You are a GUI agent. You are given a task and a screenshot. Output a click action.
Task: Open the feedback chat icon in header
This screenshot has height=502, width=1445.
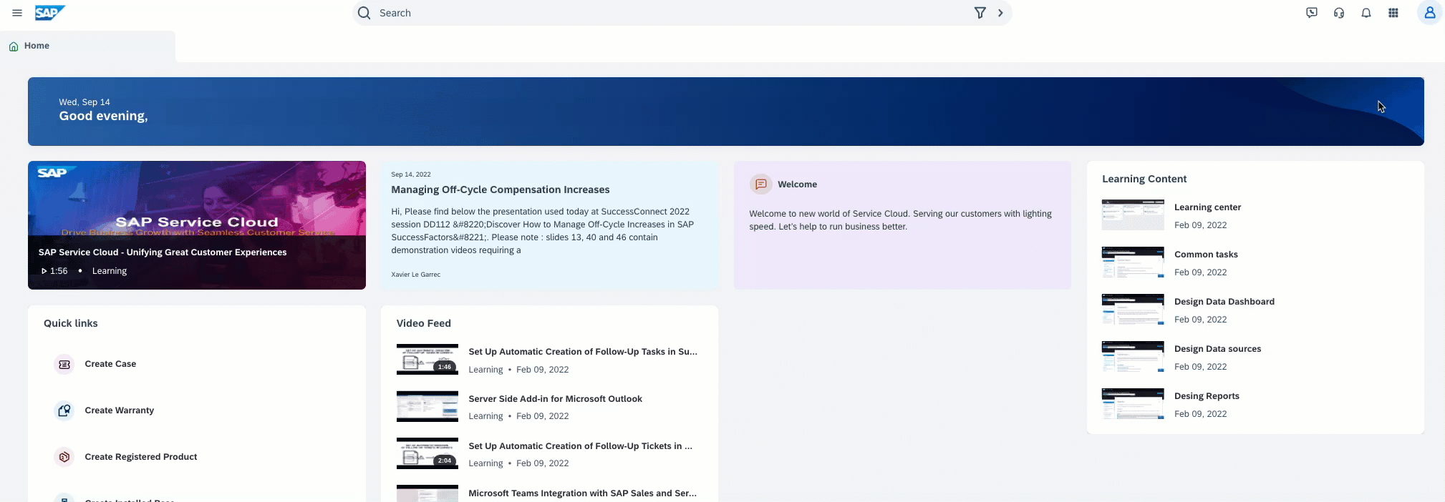pos(1311,13)
